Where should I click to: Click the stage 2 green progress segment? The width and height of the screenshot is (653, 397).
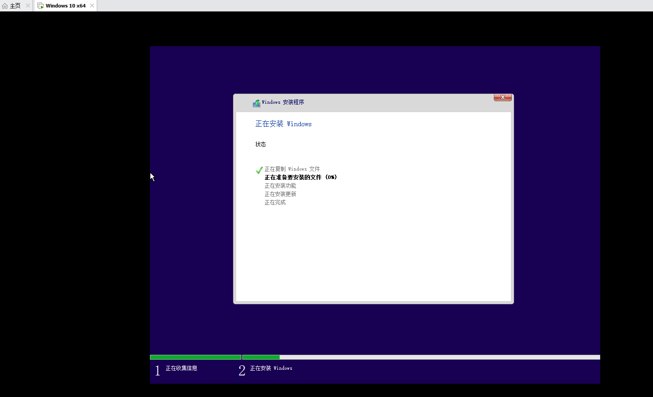tap(261, 357)
